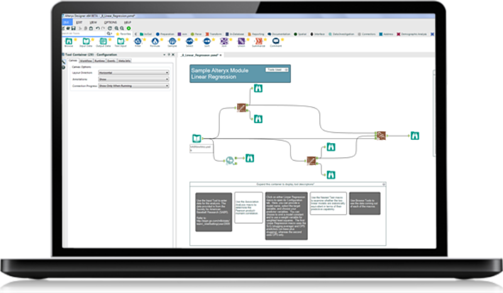Pick the Sort tool in palette
This screenshot has height=293, width=503.
click(x=207, y=42)
